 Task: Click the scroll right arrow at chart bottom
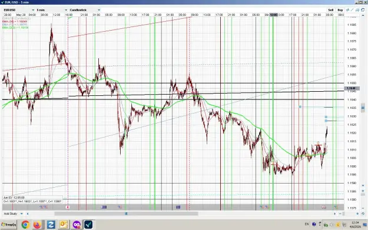pos(335,214)
